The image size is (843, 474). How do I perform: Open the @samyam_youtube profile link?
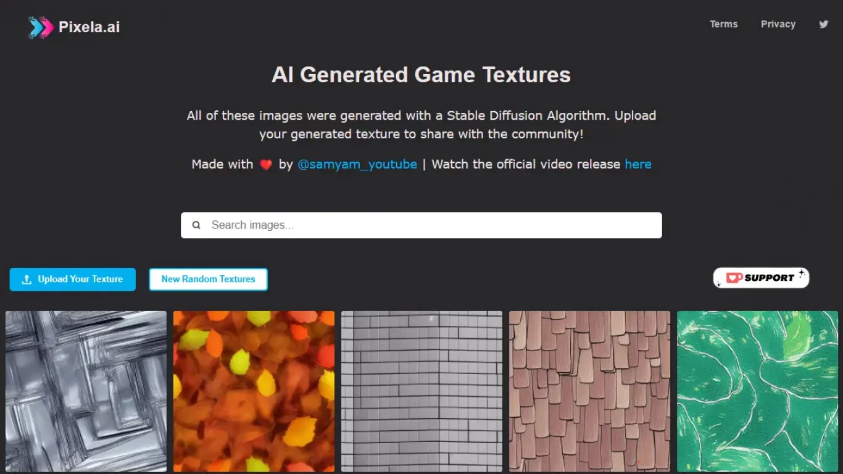pyautogui.click(x=358, y=164)
